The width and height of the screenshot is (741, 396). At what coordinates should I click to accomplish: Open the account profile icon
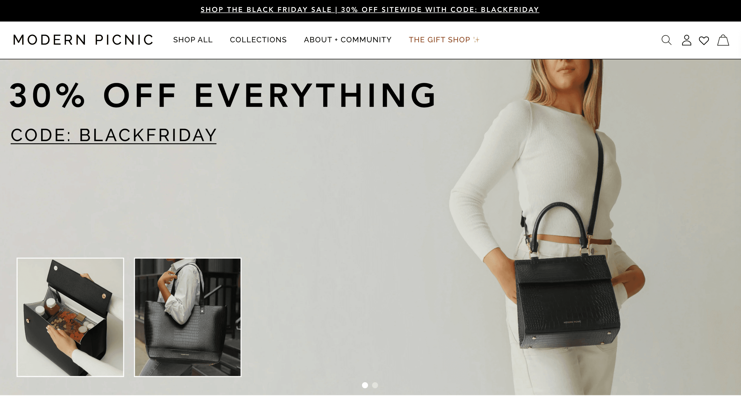(686, 40)
